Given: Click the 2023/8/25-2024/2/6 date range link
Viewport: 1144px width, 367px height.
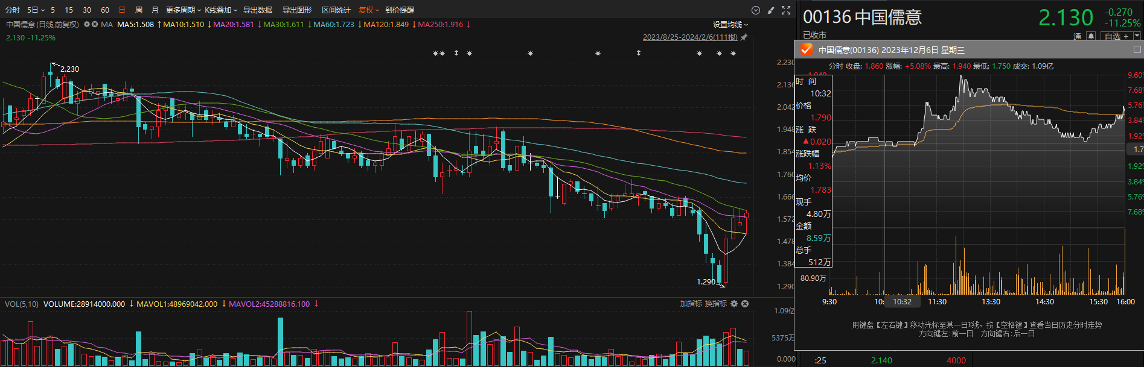Looking at the screenshot, I should [x=690, y=37].
